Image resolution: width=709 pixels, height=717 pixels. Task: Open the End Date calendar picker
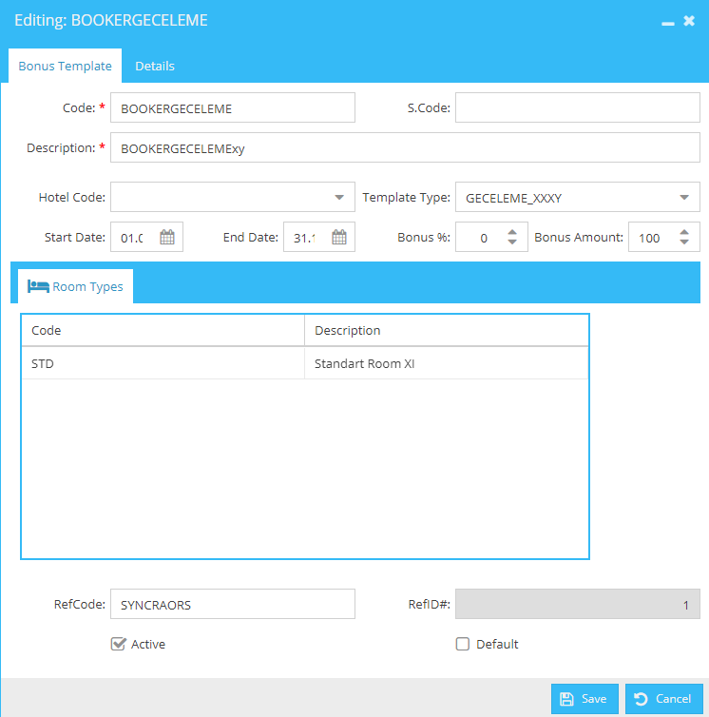point(338,237)
